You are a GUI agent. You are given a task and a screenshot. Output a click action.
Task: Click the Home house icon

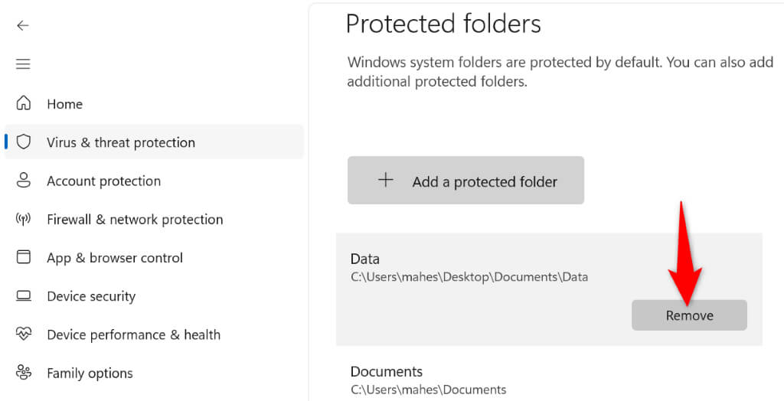pos(24,103)
